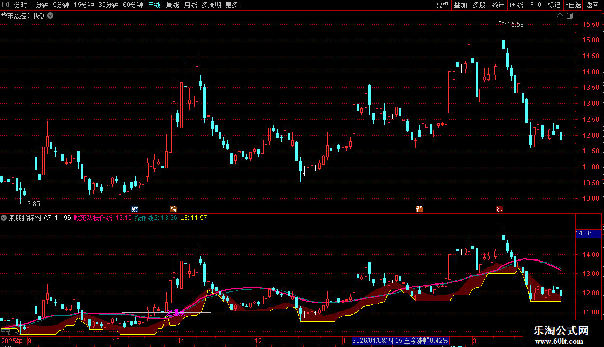Expand the 更多 periods menu
This screenshot has height=347, width=604.
[x=234, y=5]
